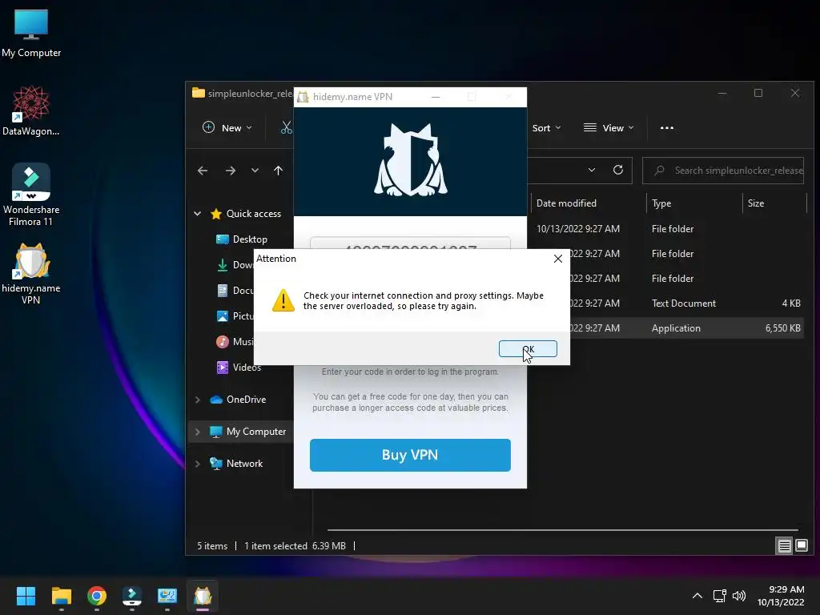This screenshot has height=615, width=820.
Task: Click the Cut scissors icon in File Explorer
Action: 287,127
